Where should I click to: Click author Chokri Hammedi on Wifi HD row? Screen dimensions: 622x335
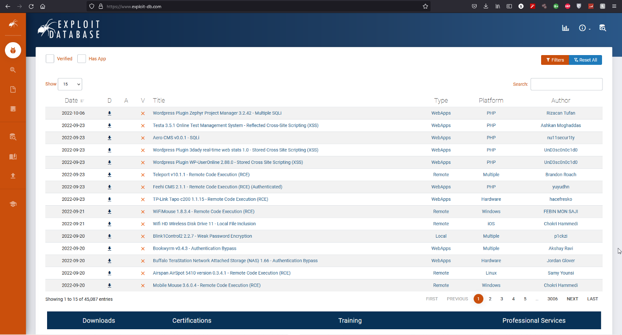click(561, 224)
